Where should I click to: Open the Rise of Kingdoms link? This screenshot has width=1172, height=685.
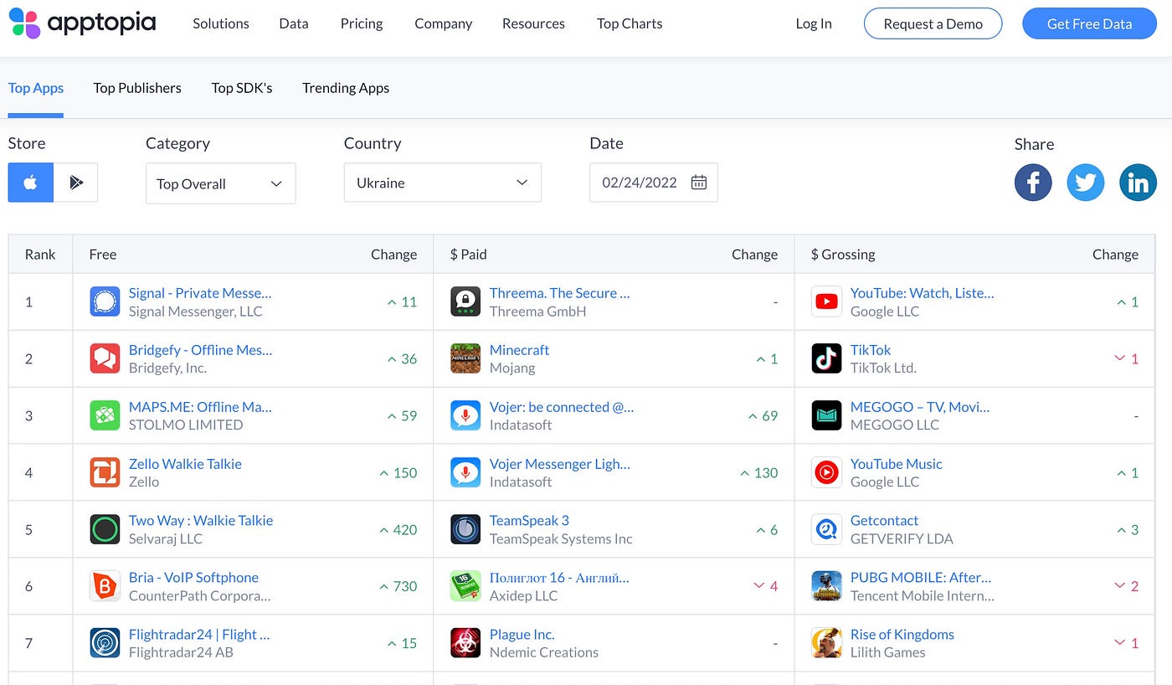coord(902,635)
